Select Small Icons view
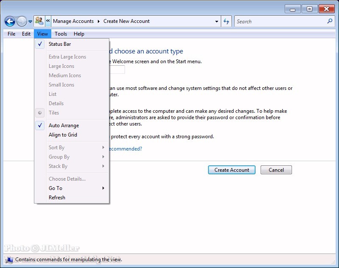Image resolution: width=339 pixels, height=268 pixels. tap(72, 84)
